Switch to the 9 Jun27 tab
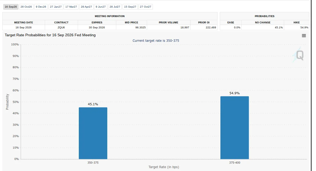Screen dimensions: 316x171 click(x=101, y=7)
